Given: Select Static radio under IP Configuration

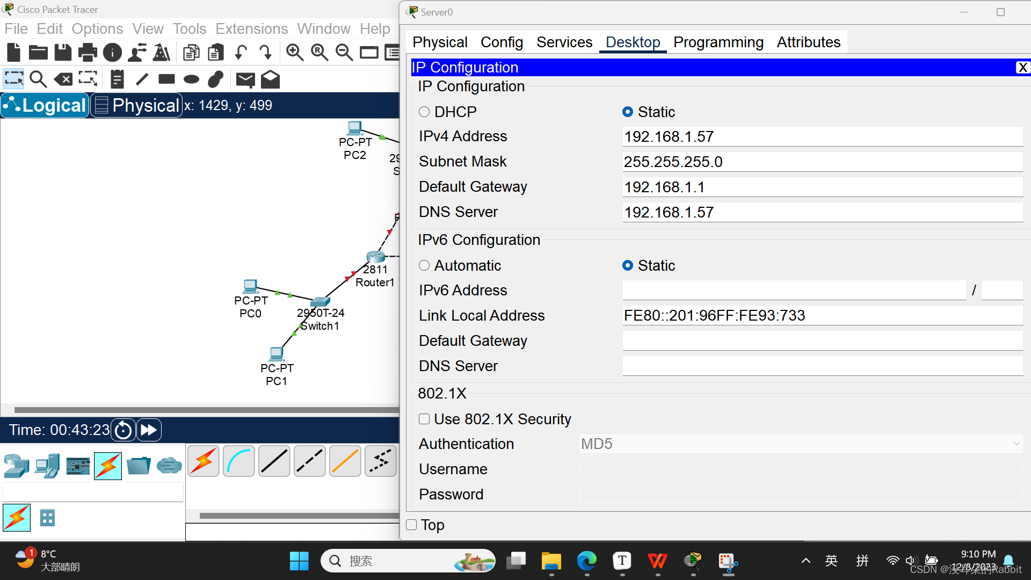Looking at the screenshot, I should point(628,112).
